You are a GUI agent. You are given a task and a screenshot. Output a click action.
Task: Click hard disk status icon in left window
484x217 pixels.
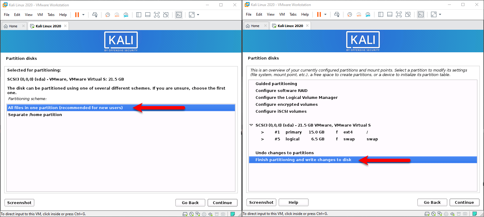coord(185,214)
